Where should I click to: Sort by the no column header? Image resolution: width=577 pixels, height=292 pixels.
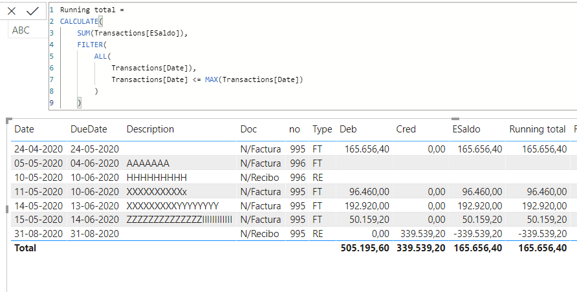point(294,130)
